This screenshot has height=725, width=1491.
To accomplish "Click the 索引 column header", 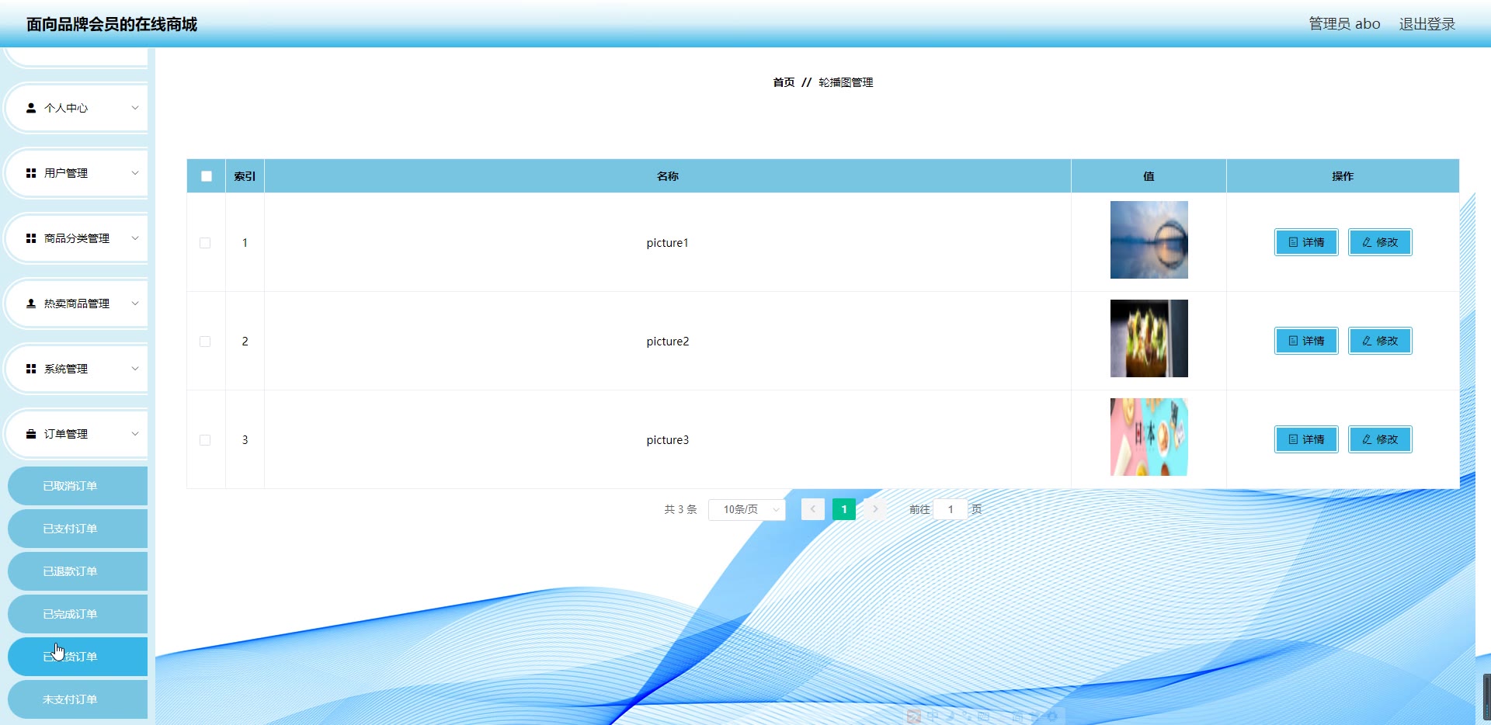I will 245,176.
